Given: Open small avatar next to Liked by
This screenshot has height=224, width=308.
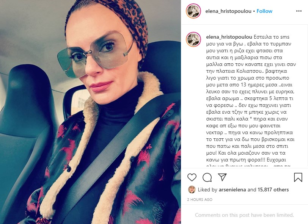Looking at the screenshot, I should (x=192, y=190).
